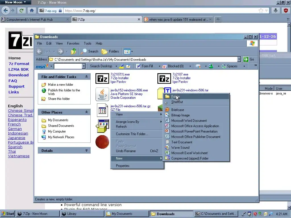
Task: Click Customize This Folder in context menu
Action: pos(137,134)
